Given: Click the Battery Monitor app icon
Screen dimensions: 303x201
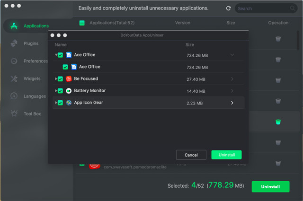Looking at the screenshot, I should click(69, 91).
